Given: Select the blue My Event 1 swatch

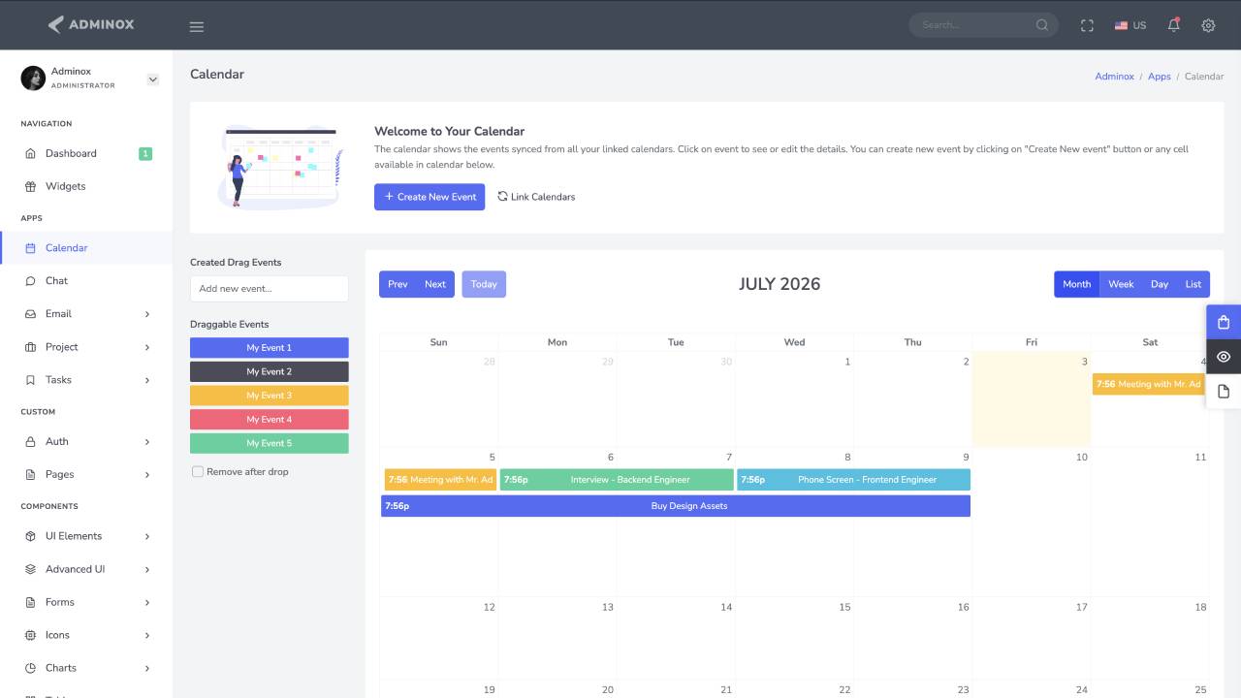Looking at the screenshot, I should [270, 348].
